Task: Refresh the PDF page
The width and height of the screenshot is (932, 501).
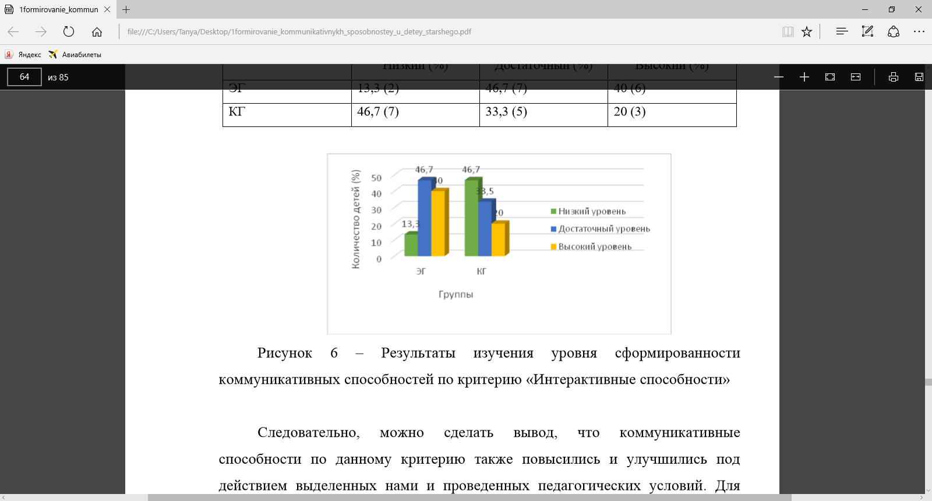Action: (69, 31)
